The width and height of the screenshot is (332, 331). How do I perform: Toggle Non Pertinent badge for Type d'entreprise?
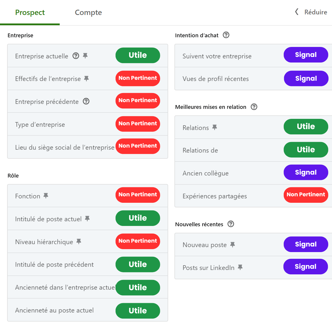pos(138,124)
